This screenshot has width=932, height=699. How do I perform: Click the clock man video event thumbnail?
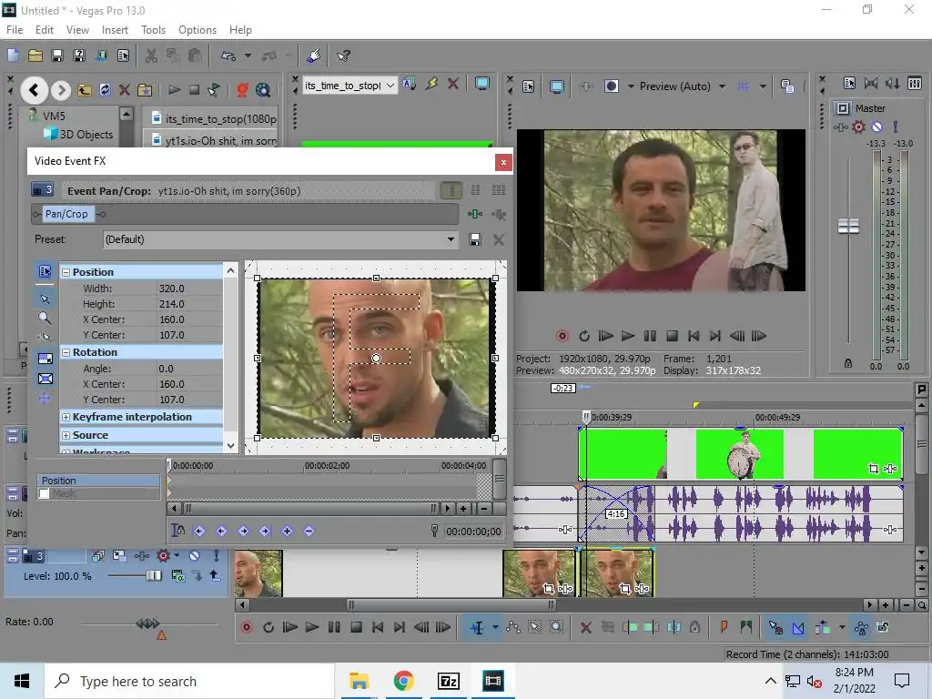[x=740, y=455]
